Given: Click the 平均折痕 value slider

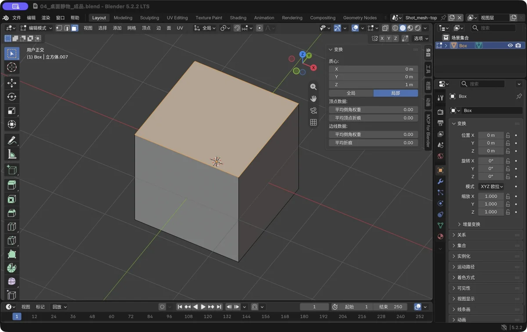Looking at the screenshot, I should (x=373, y=143).
